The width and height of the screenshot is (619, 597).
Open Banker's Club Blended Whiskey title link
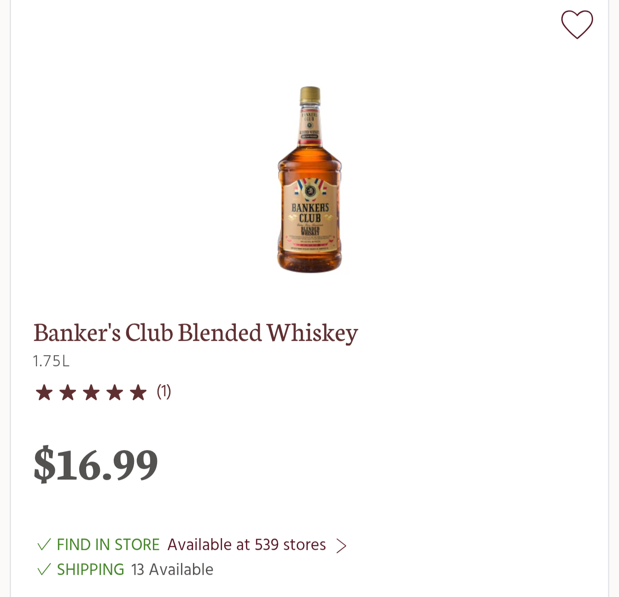[196, 333]
